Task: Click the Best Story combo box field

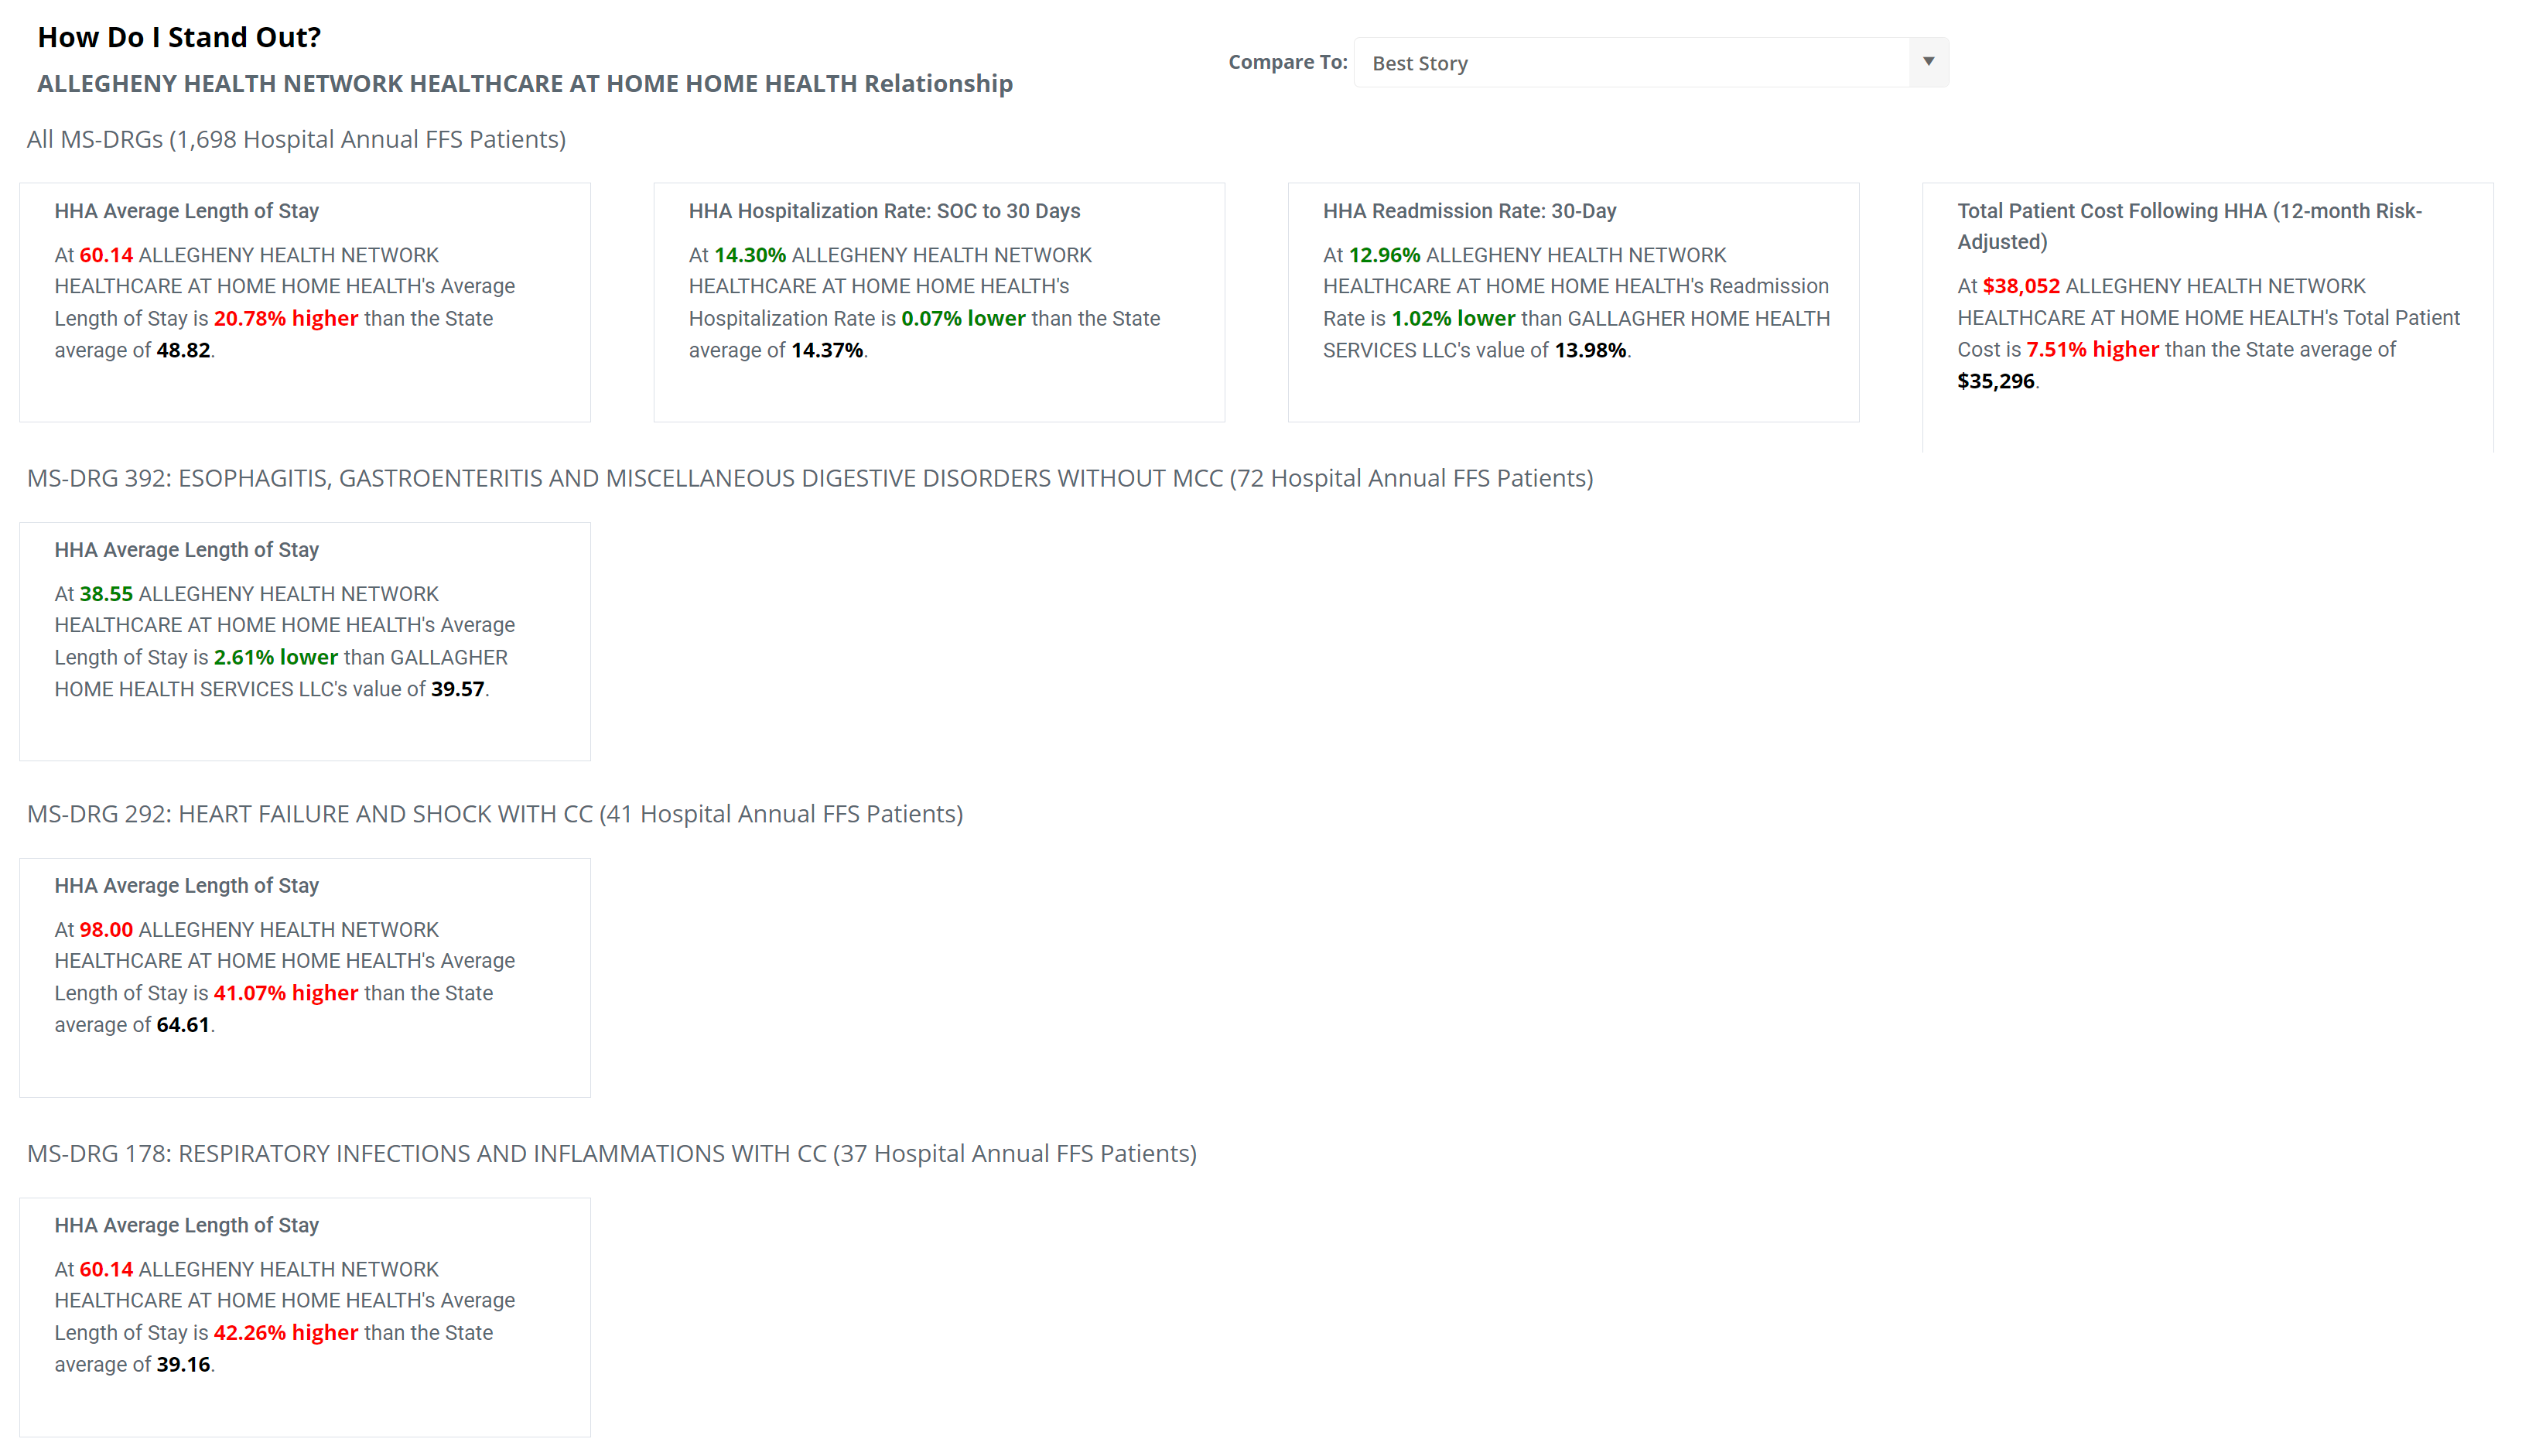Action: click(x=1650, y=62)
